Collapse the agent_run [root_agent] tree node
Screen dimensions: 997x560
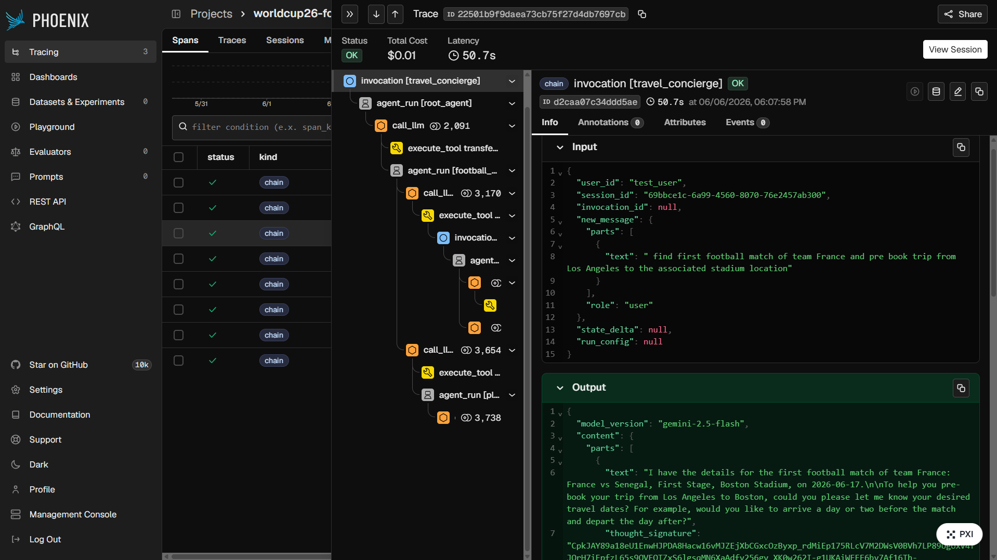pos(512,103)
